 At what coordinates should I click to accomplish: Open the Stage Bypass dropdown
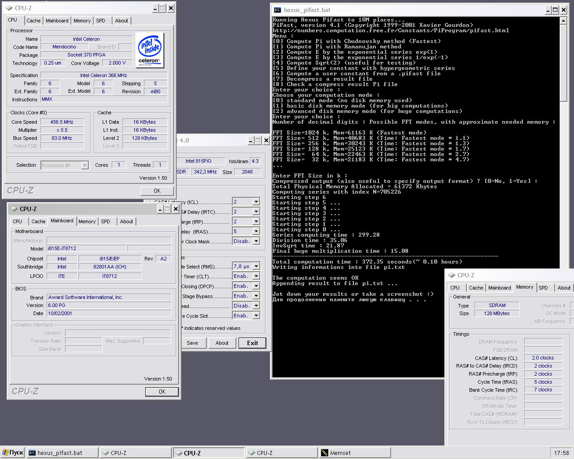[256, 296]
